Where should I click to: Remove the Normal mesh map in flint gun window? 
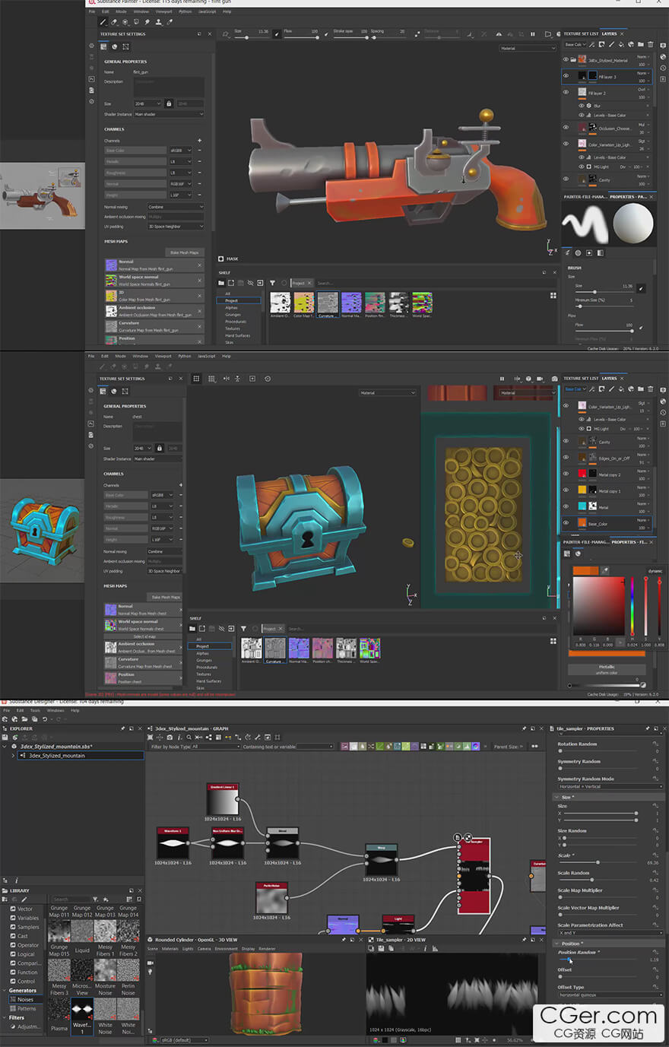point(200,265)
